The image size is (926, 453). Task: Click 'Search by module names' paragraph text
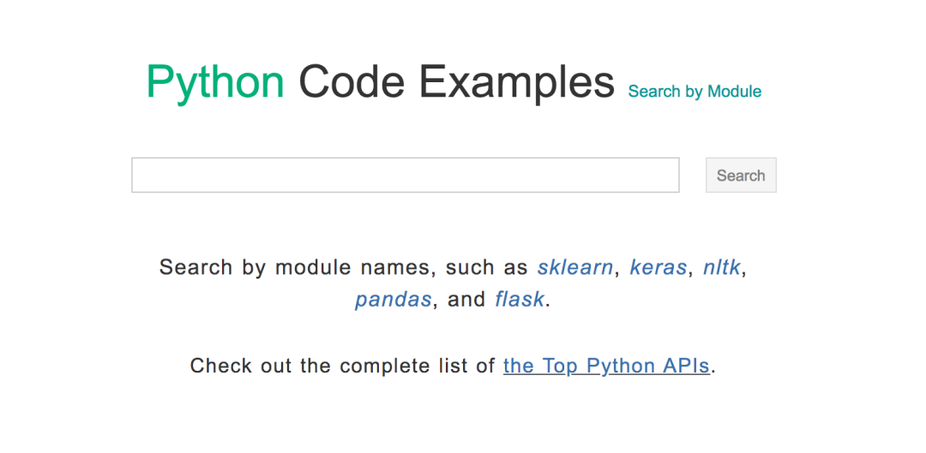click(343, 267)
